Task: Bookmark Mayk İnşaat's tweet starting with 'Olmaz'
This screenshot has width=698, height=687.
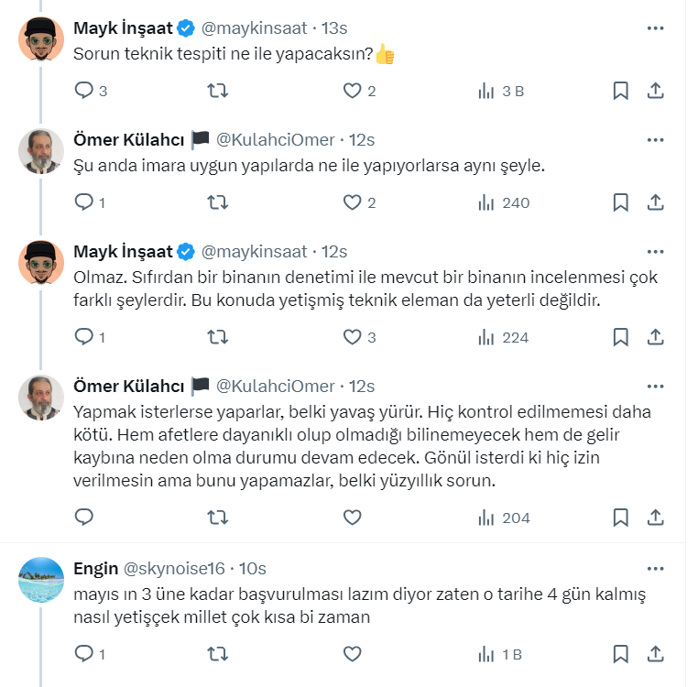Action: click(620, 337)
